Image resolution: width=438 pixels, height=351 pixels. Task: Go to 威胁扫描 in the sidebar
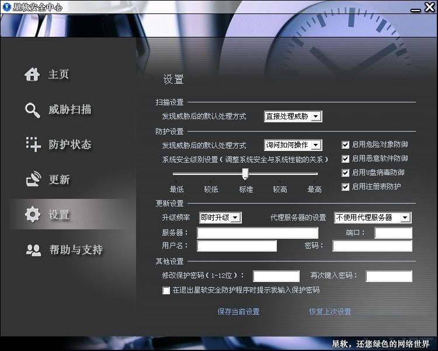(x=70, y=110)
